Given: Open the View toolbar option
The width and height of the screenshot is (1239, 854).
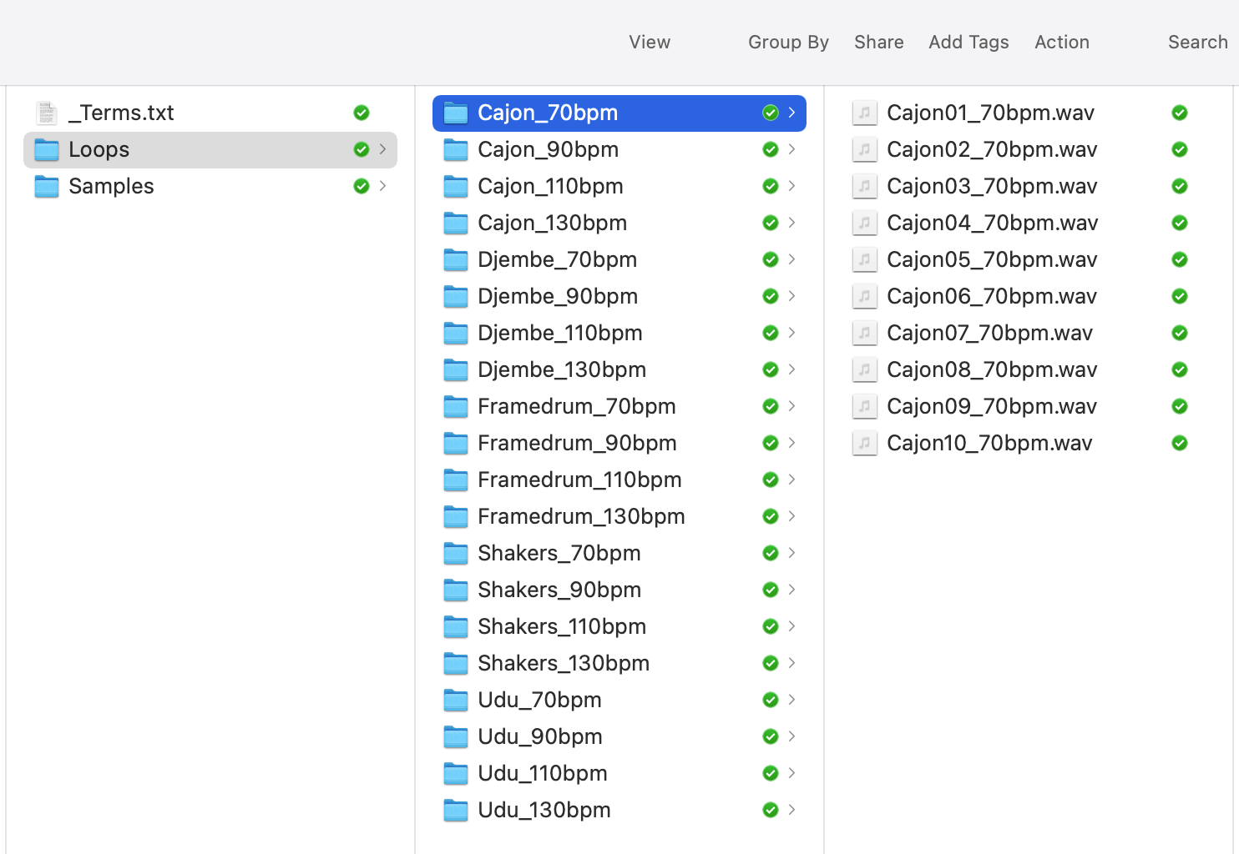Looking at the screenshot, I should (650, 43).
